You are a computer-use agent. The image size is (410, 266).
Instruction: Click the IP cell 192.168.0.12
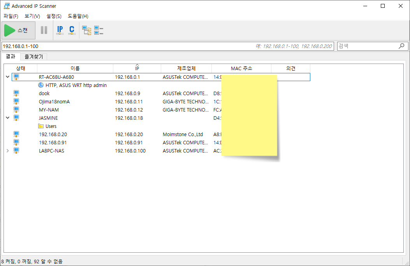129,110
